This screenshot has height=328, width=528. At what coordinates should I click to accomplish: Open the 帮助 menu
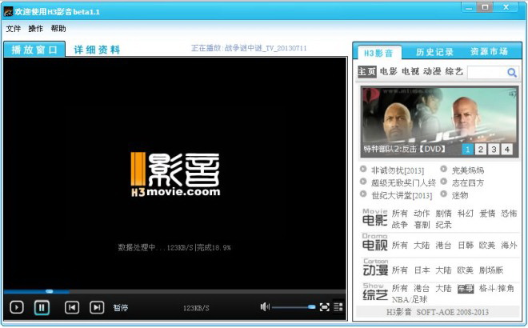click(58, 29)
